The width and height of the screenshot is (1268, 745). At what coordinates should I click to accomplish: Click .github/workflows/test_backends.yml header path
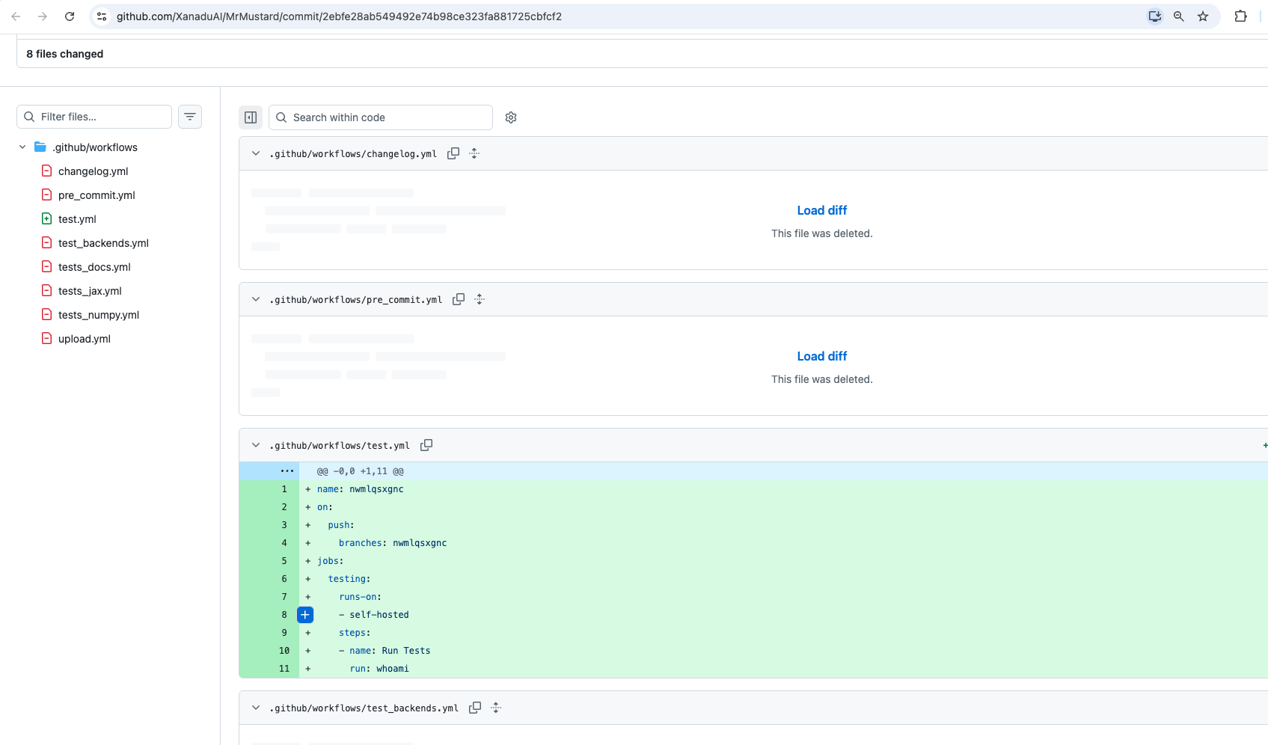pyautogui.click(x=364, y=708)
